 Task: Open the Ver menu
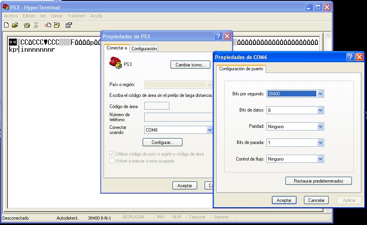(x=43, y=16)
